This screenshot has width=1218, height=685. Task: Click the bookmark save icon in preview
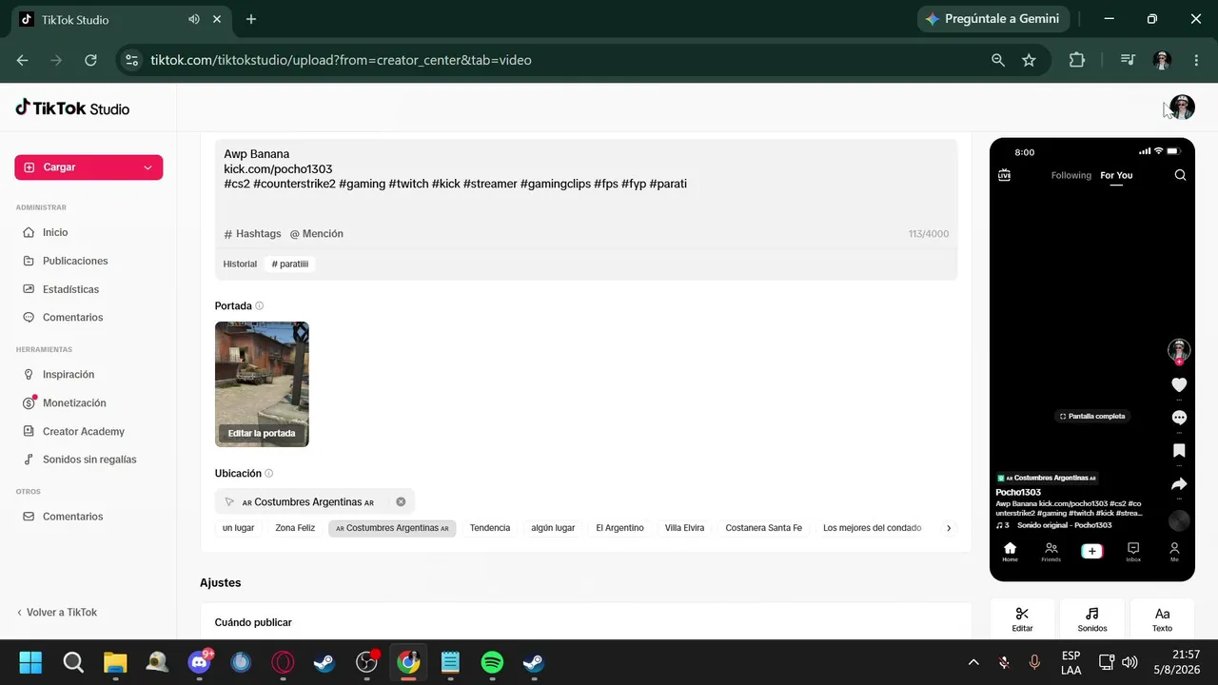point(1179,451)
